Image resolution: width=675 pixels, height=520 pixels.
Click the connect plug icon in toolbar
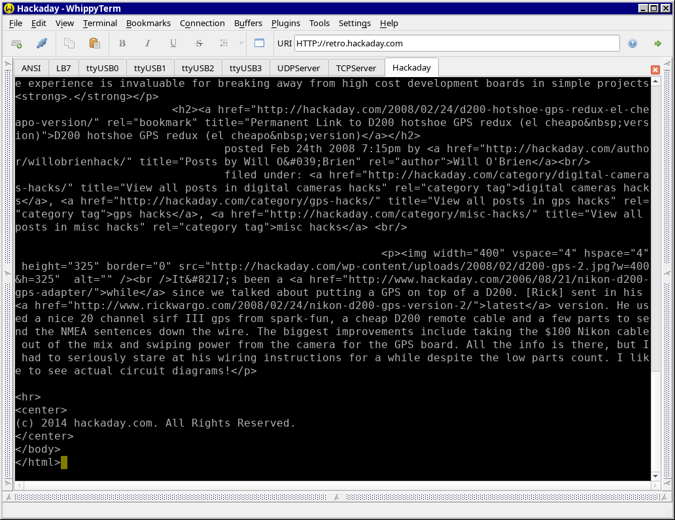[x=41, y=44]
